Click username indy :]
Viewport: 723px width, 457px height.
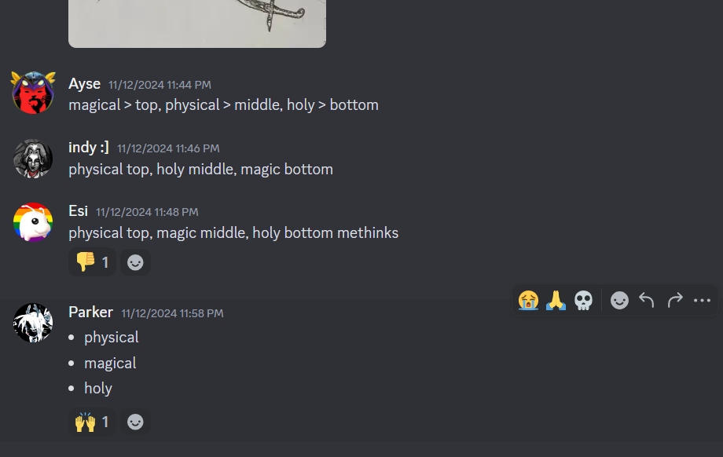coord(89,148)
